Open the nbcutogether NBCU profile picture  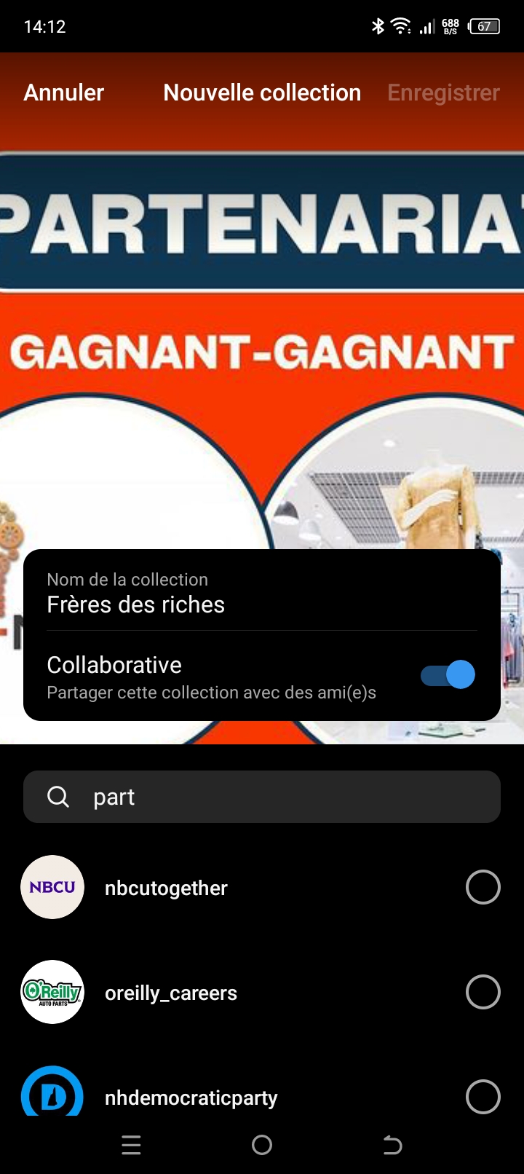click(x=52, y=887)
